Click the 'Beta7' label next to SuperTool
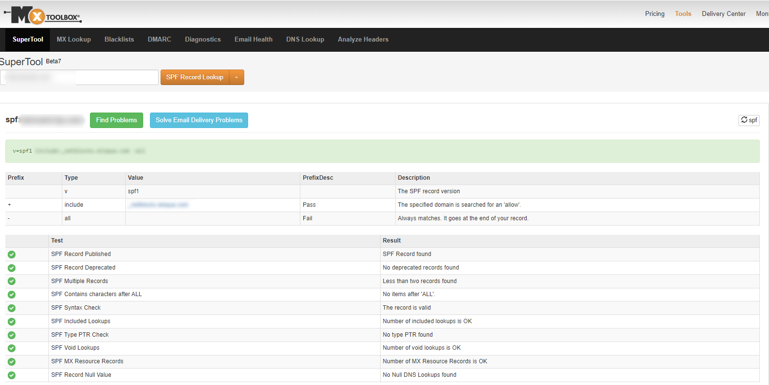769x385 pixels. tap(53, 61)
